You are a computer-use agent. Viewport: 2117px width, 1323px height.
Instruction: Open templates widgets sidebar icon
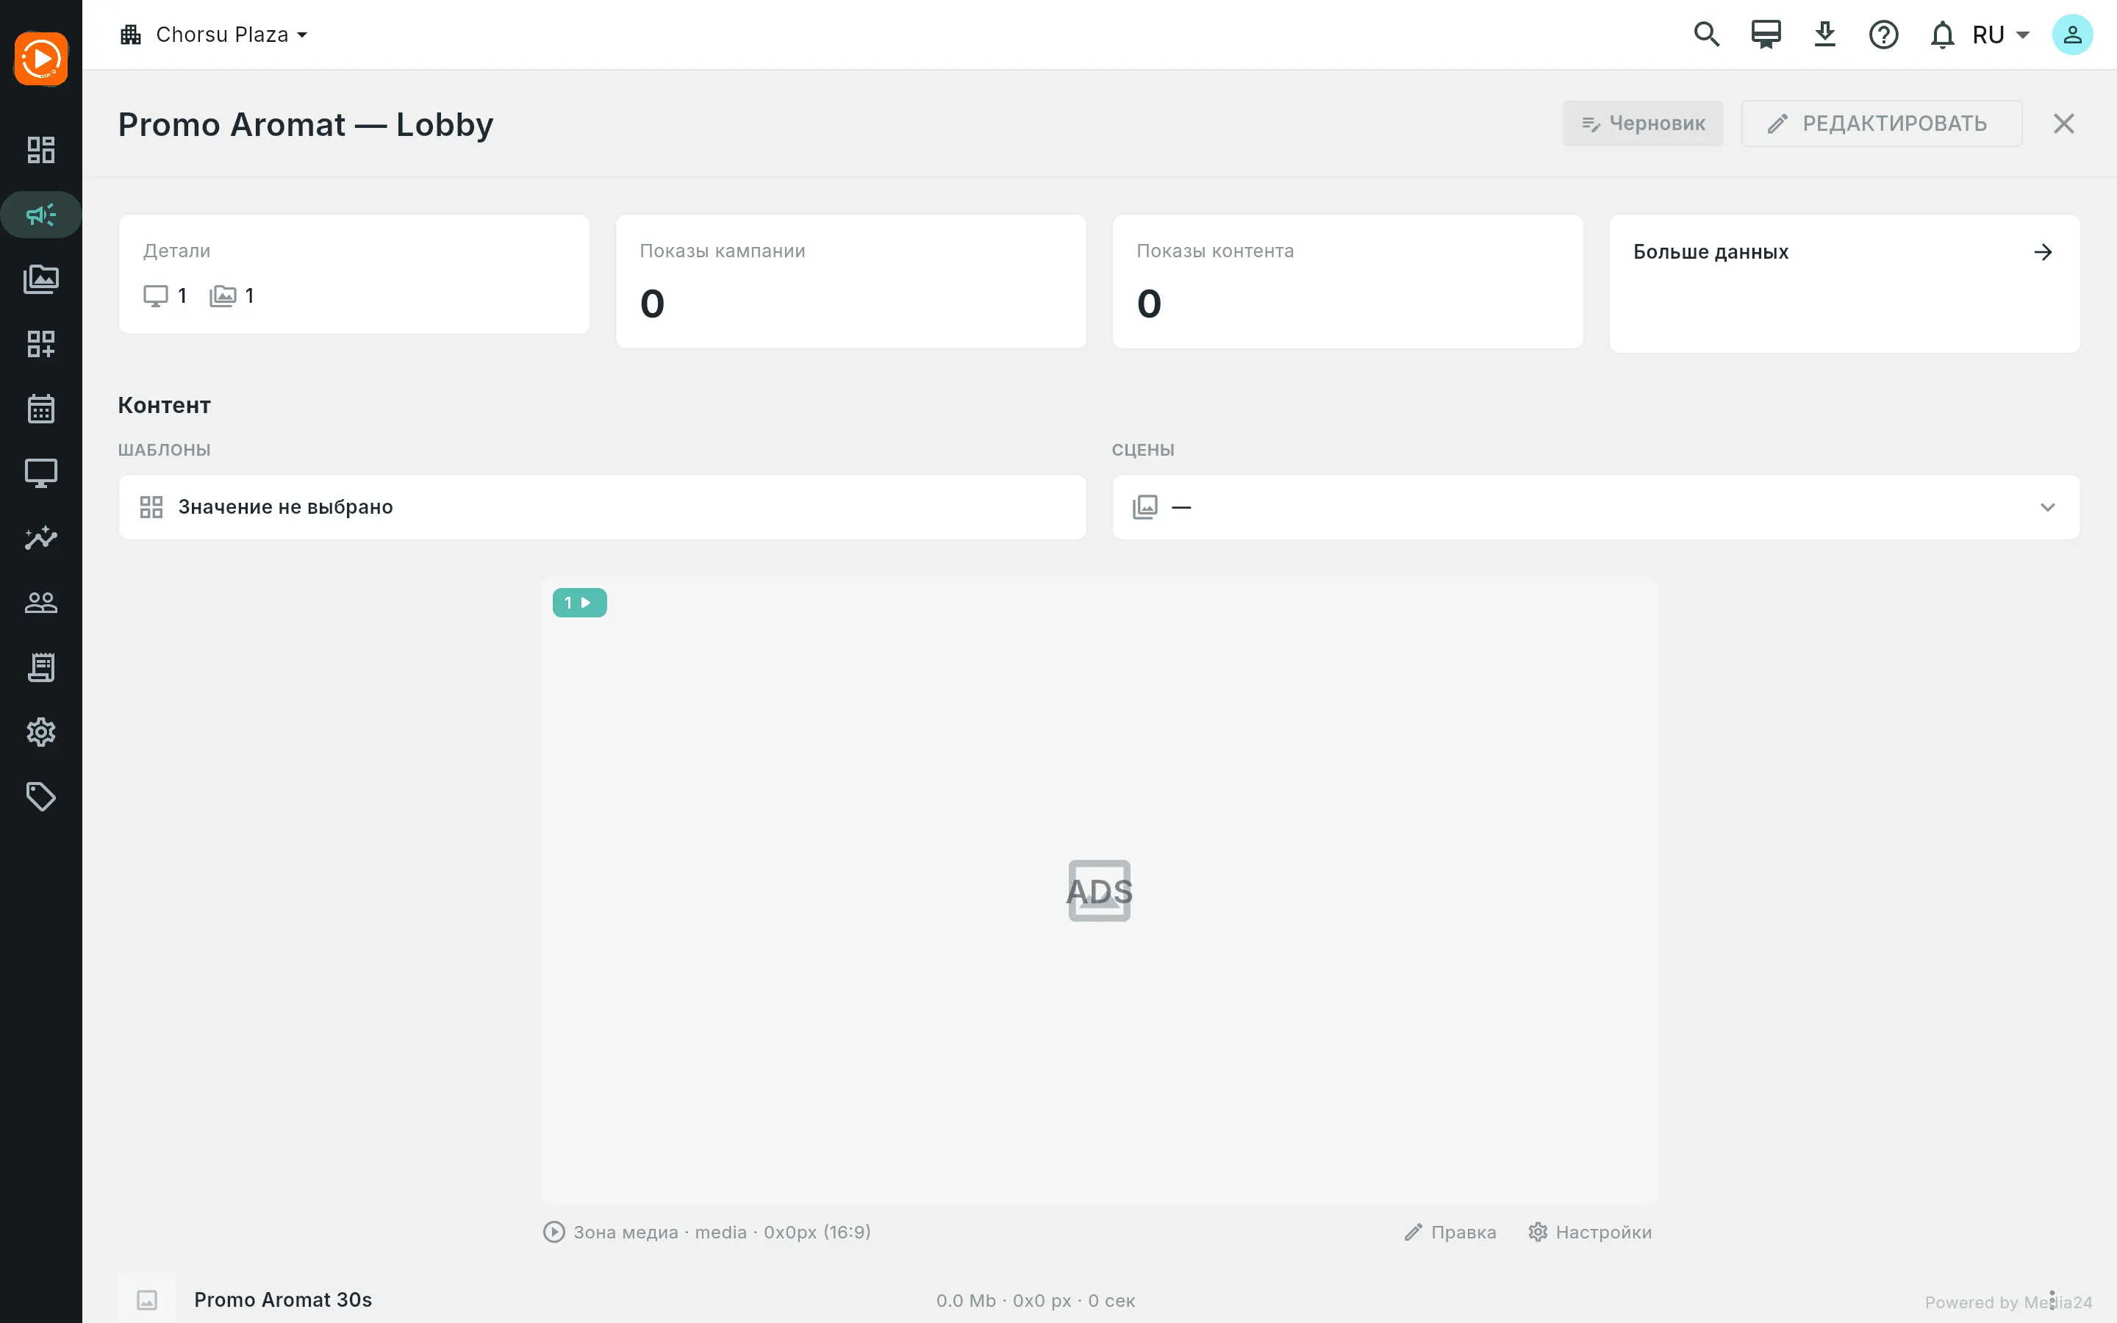pos(41,344)
